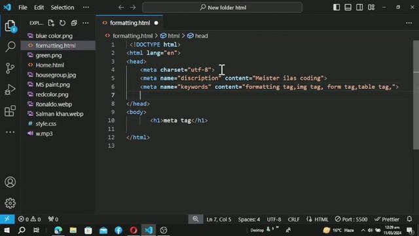Image resolution: width=419 pixels, height=236 pixels.
Task: Open Run and Debug view
Action: tap(10, 89)
